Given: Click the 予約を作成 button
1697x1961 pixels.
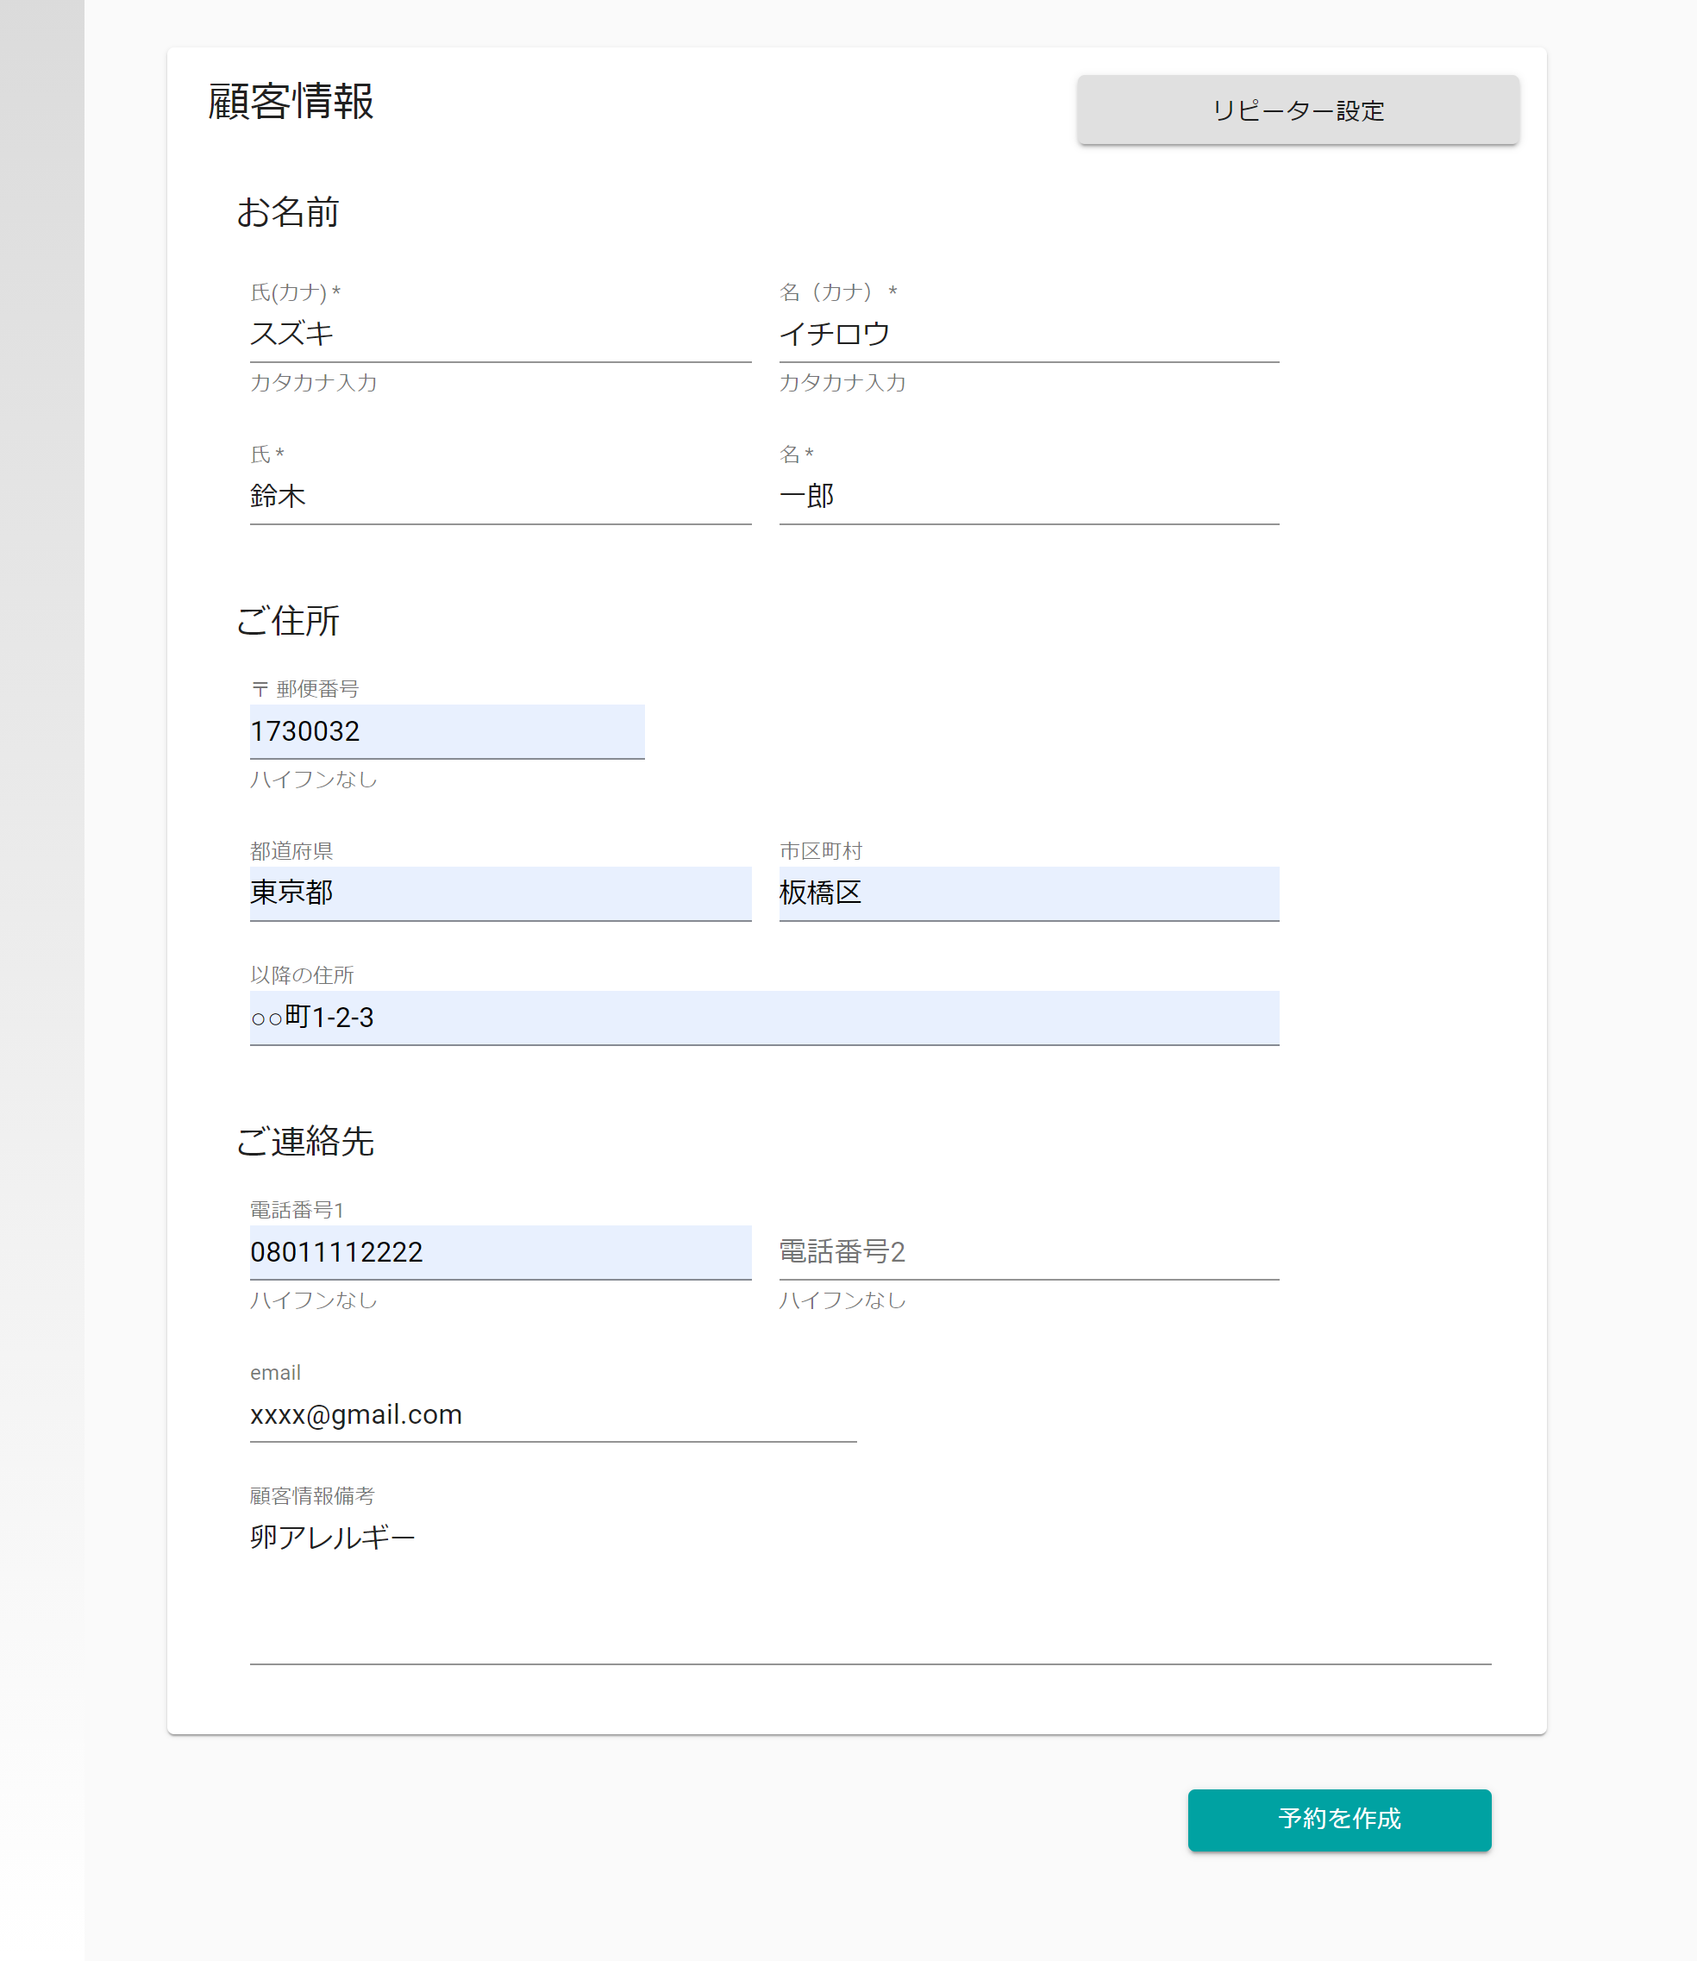Looking at the screenshot, I should [x=1339, y=1819].
